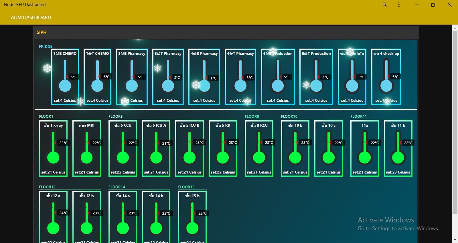The height and width of the screenshot is (243, 458).
Task: Click the 21°C reading on ชั้น 5 ICU A
Action: point(166,143)
